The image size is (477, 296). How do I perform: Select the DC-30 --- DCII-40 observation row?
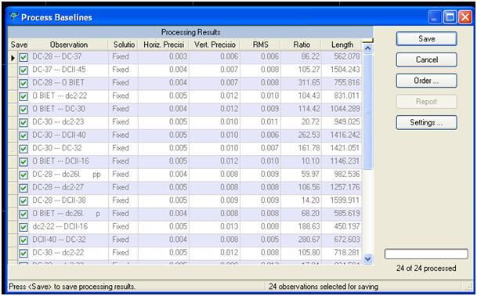[186, 135]
